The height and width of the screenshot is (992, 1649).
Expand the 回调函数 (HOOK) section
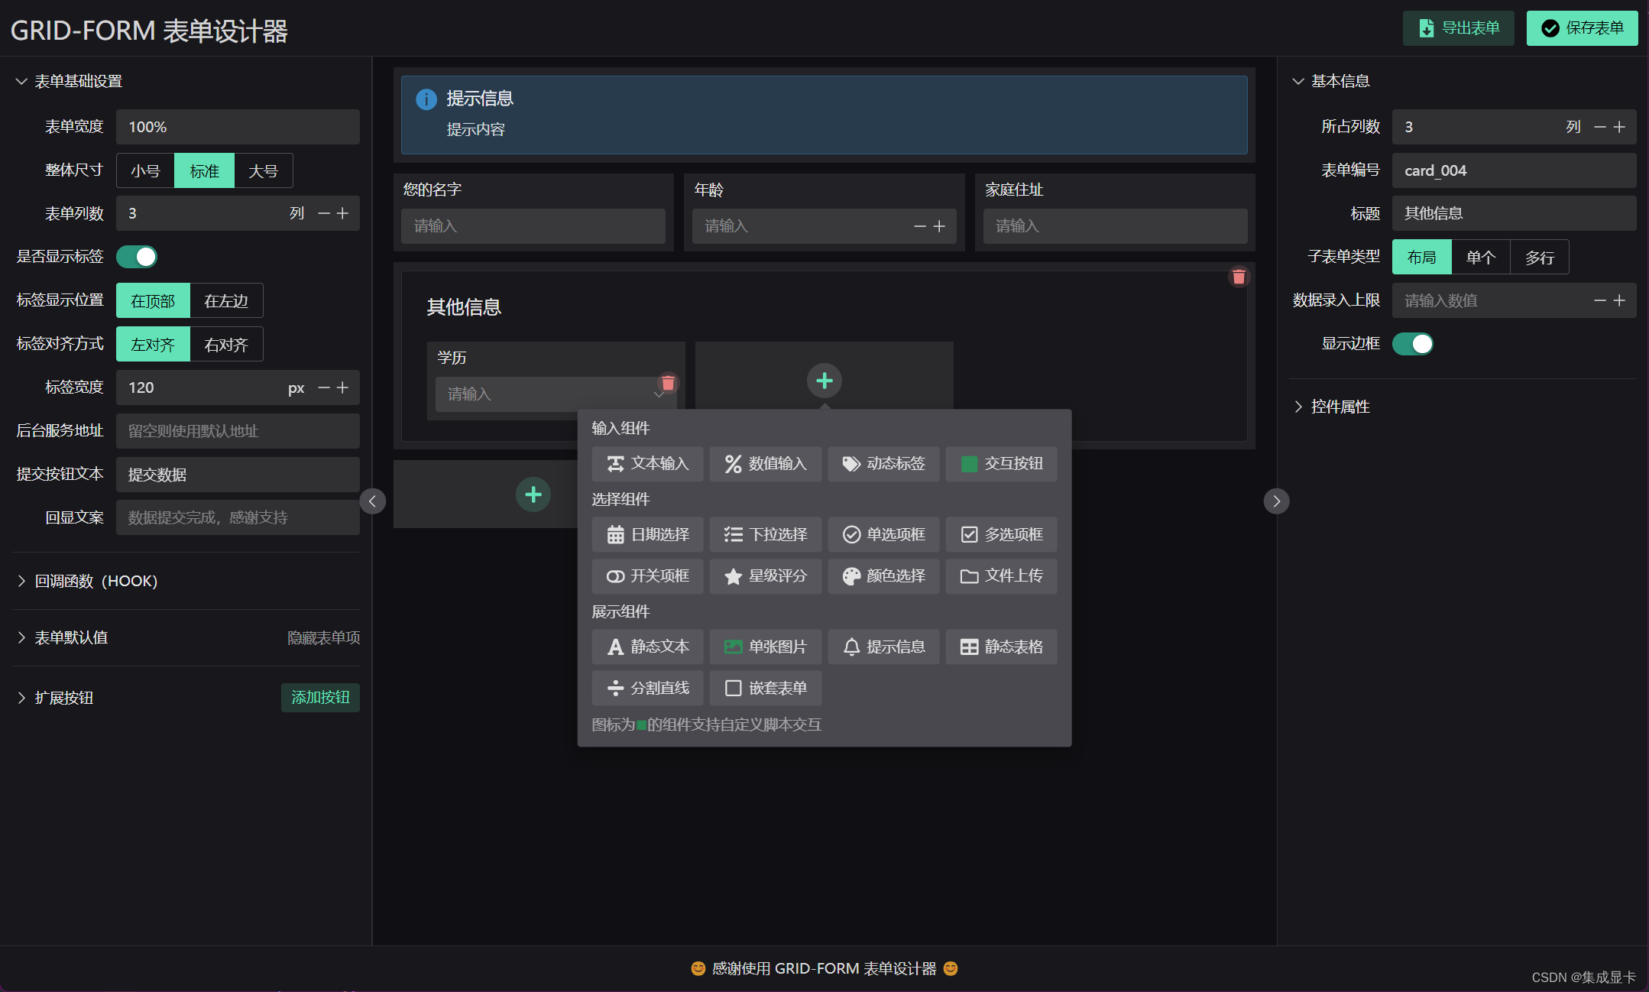(x=96, y=581)
